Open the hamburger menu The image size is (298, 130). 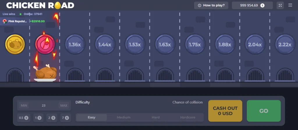click(290, 5)
